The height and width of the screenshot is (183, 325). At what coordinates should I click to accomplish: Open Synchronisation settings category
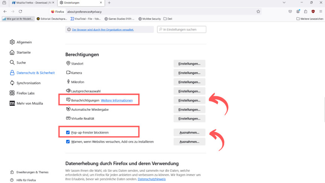[25, 83]
